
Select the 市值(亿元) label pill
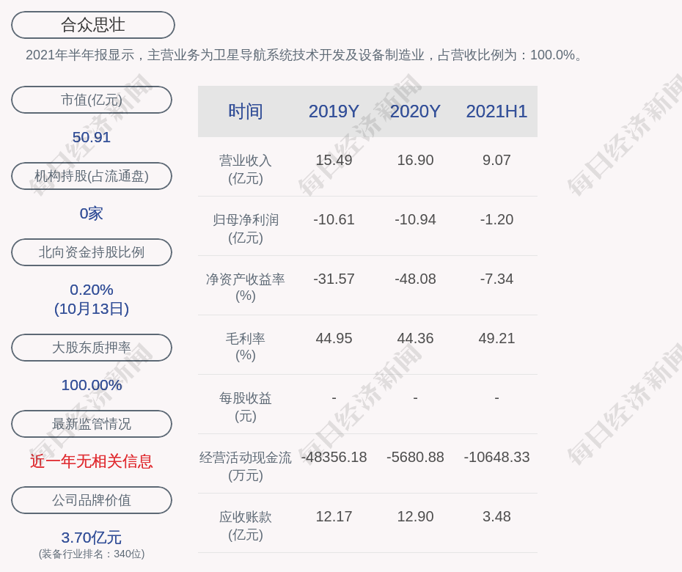(x=92, y=100)
